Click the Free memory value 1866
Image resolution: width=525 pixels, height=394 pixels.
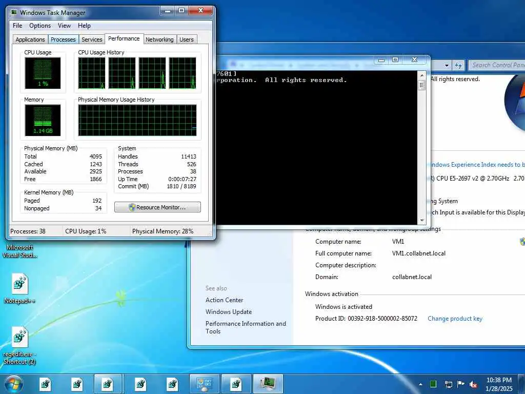96,179
